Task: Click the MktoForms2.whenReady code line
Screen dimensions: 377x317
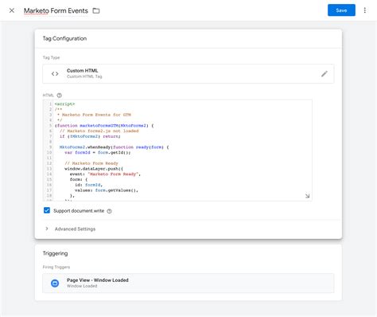Action: pyautogui.click(x=114, y=147)
